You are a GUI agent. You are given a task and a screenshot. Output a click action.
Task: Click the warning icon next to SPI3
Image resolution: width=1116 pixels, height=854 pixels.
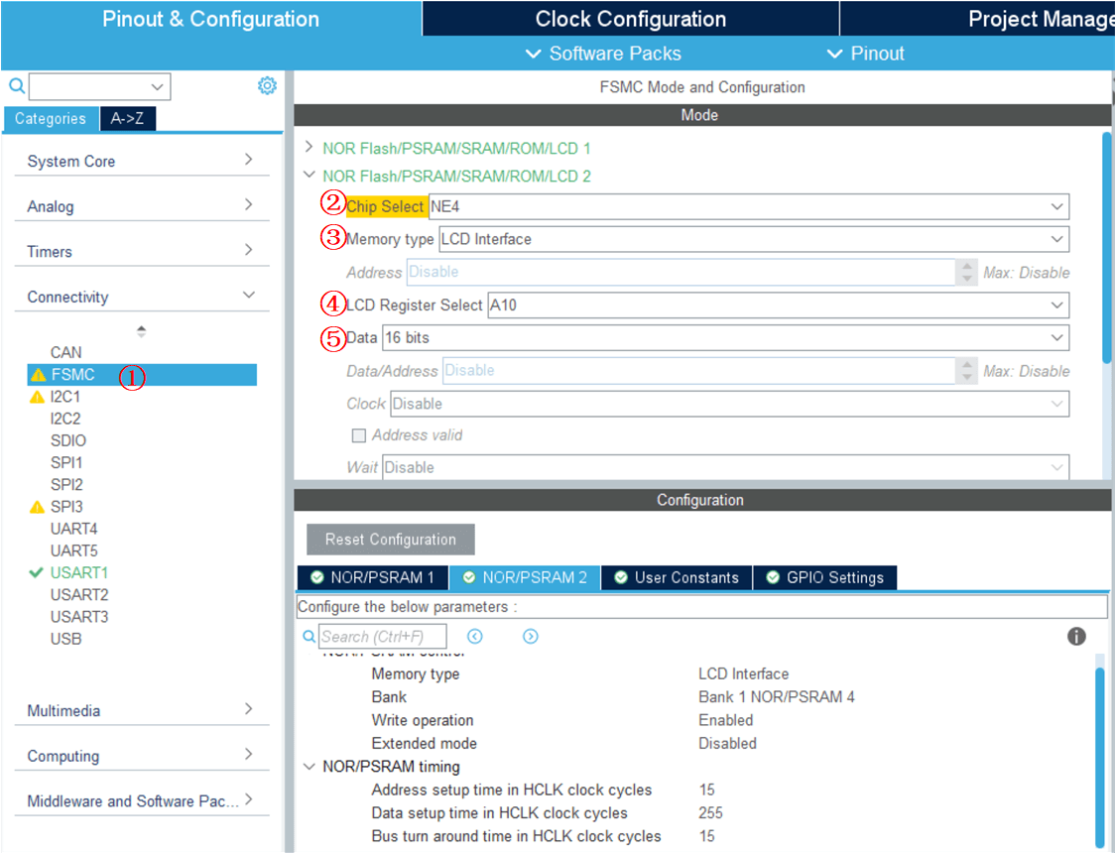pos(38,507)
